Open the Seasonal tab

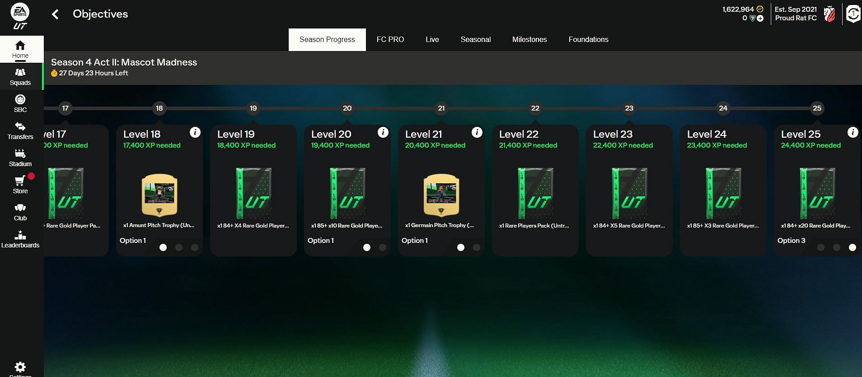[x=476, y=40]
